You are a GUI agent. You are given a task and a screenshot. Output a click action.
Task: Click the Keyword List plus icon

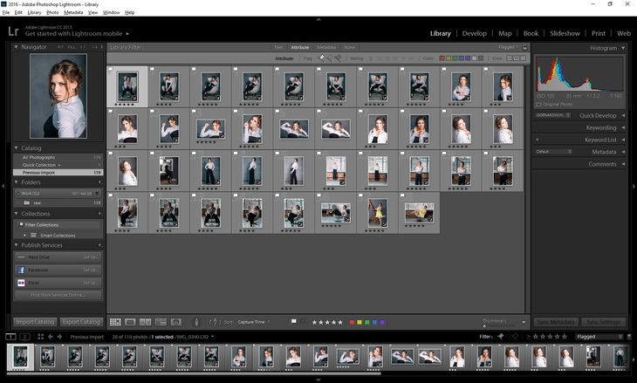point(537,140)
